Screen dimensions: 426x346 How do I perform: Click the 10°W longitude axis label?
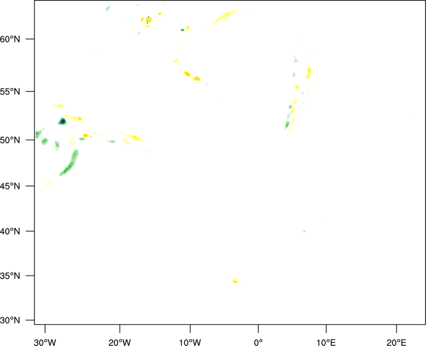(x=190, y=342)
